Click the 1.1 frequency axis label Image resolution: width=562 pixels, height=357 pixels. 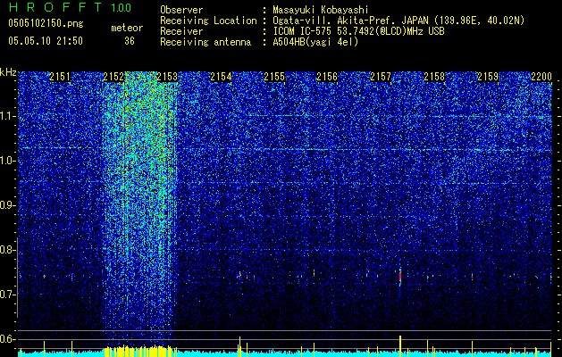(x=8, y=116)
